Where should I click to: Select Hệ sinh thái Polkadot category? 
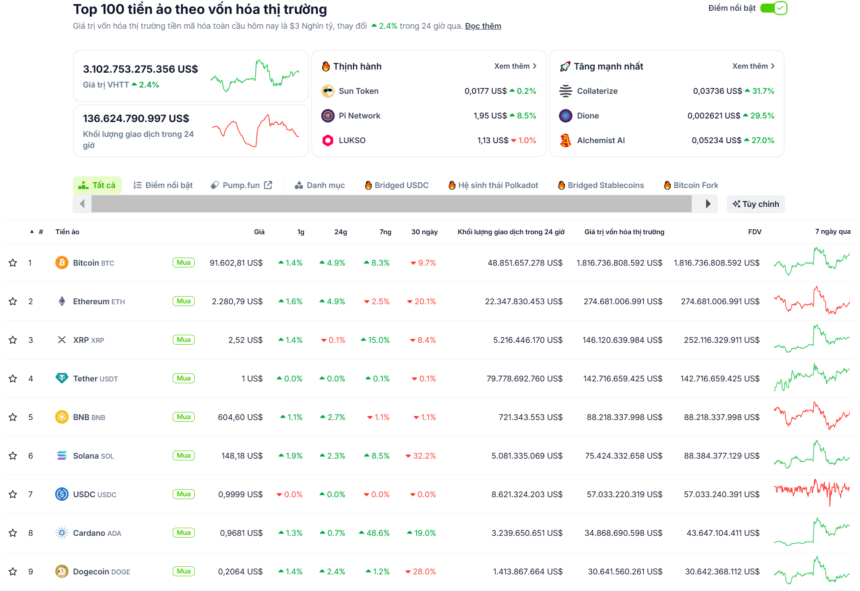493,185
